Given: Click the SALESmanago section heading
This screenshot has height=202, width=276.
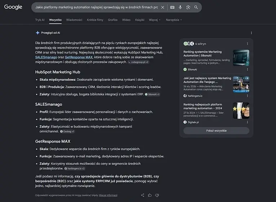Looking at the screenshot, I should (x=49, y=104).
